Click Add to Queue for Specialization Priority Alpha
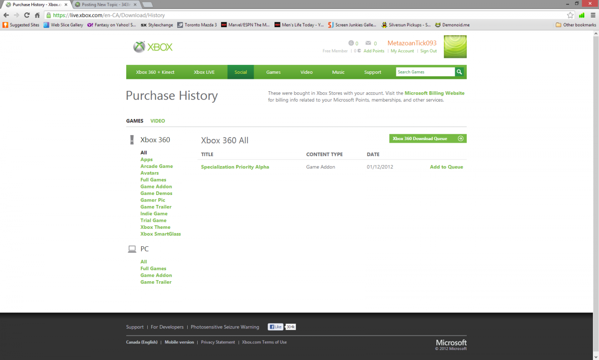This screenshot has height=360, width=599. click(x=447, y=167)
